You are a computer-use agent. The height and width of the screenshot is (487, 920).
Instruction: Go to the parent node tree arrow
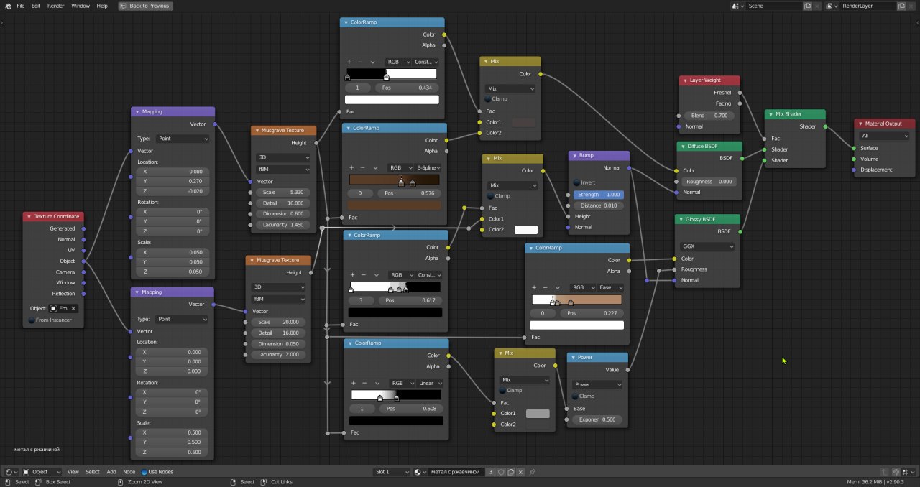point(884,472)
